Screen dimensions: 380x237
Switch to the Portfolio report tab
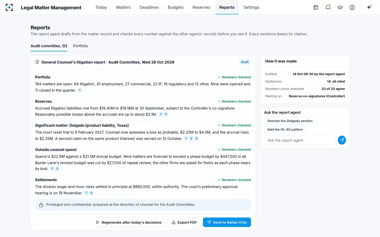point(80,46)
